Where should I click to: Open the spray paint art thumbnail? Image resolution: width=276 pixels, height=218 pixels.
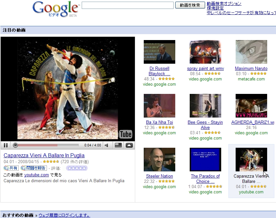click(205, 52)
